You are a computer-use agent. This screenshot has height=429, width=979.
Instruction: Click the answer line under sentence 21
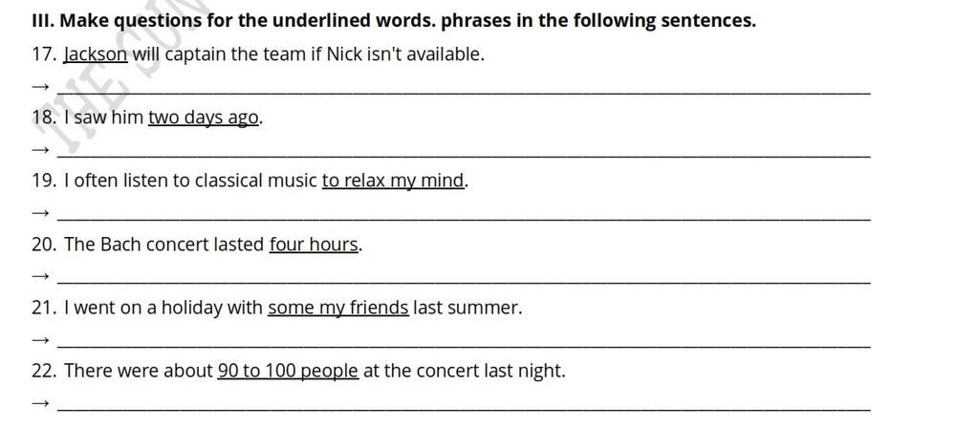pyautogui.click(x=464, y=346)
